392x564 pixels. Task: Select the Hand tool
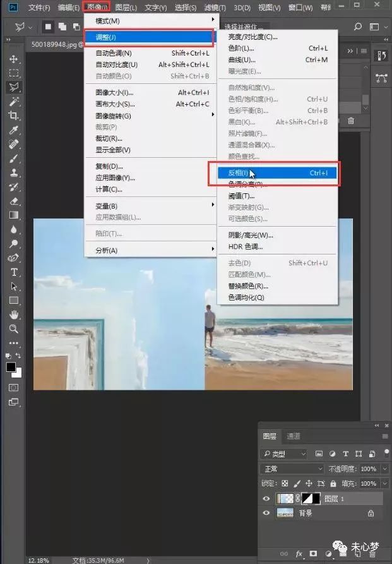(14, 315)
